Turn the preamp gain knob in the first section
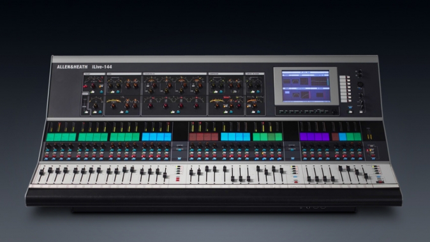The image size is (430, 242). click(x=93, y=86)
